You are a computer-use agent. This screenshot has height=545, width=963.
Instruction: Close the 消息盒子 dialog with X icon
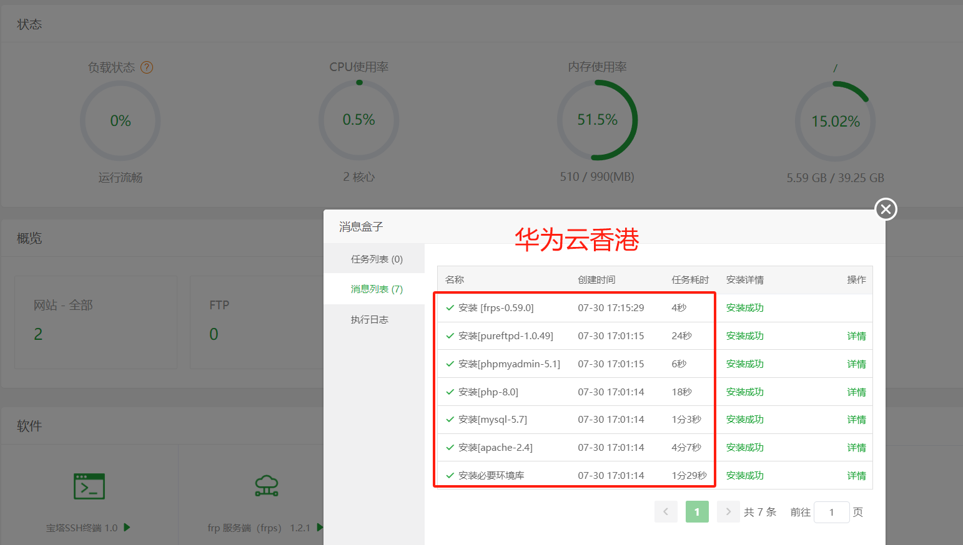pyautogui.click(x=886, y=209)
